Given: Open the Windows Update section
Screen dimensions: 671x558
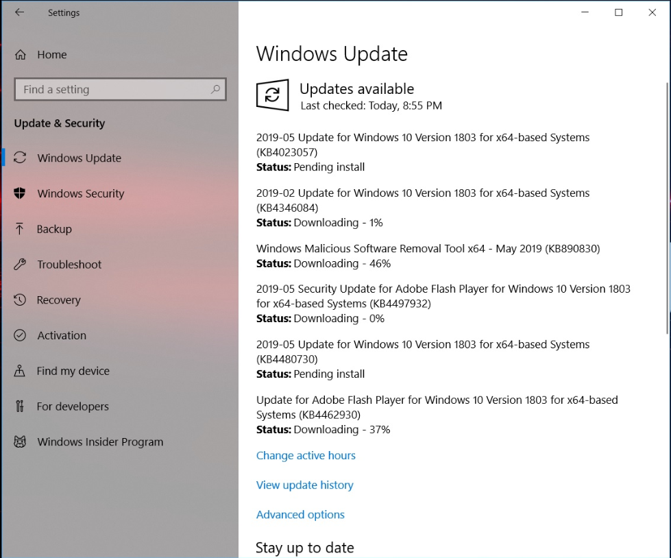Looking at the screenshot, I should pos(79,158).
